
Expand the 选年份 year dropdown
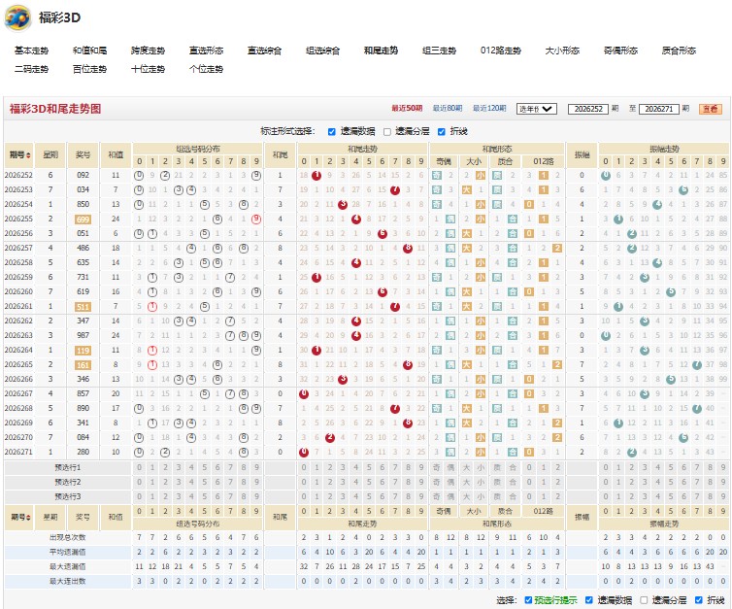[537, 109]
